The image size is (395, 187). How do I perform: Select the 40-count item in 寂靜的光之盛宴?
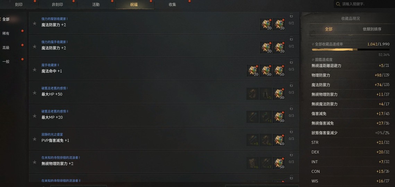(279, 140)
